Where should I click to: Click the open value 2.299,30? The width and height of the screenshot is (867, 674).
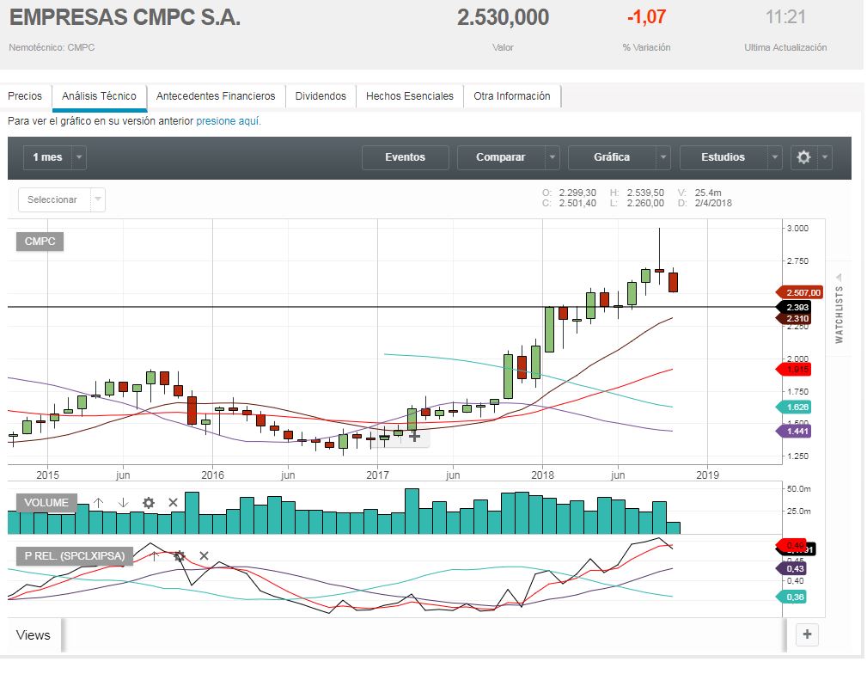(577, 193)
